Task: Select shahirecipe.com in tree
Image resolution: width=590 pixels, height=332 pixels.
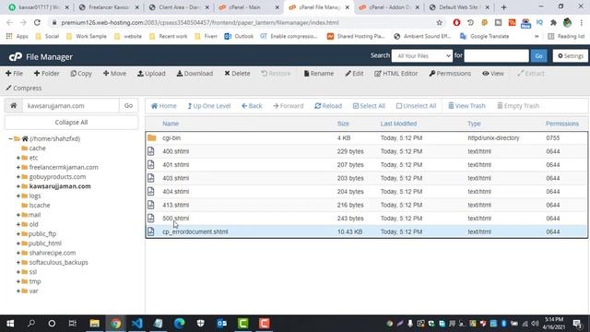Action: (x=53, y=253)
